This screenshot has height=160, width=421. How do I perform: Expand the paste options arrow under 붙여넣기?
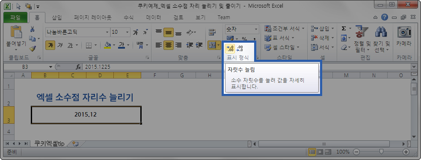point(16,49)
